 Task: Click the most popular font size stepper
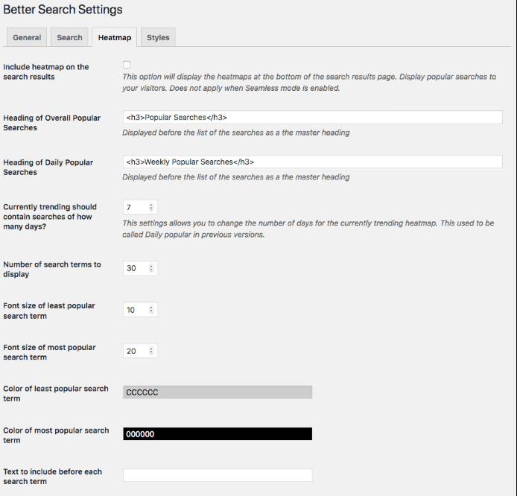(x=152, y=351)
